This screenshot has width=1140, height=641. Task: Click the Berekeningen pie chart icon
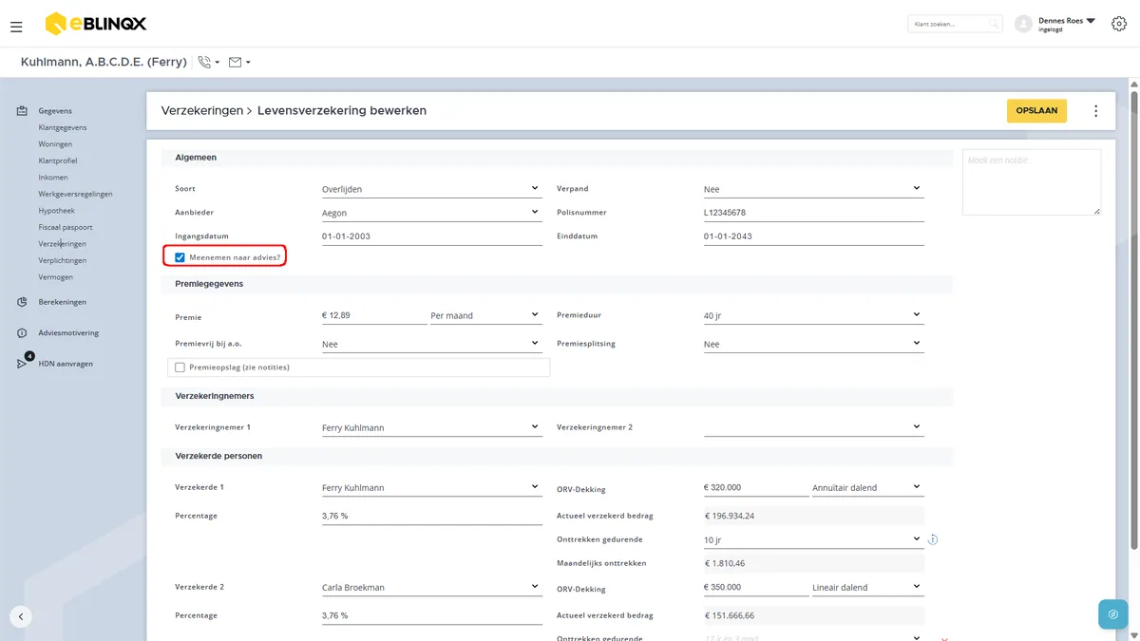(x=22, y=302)
